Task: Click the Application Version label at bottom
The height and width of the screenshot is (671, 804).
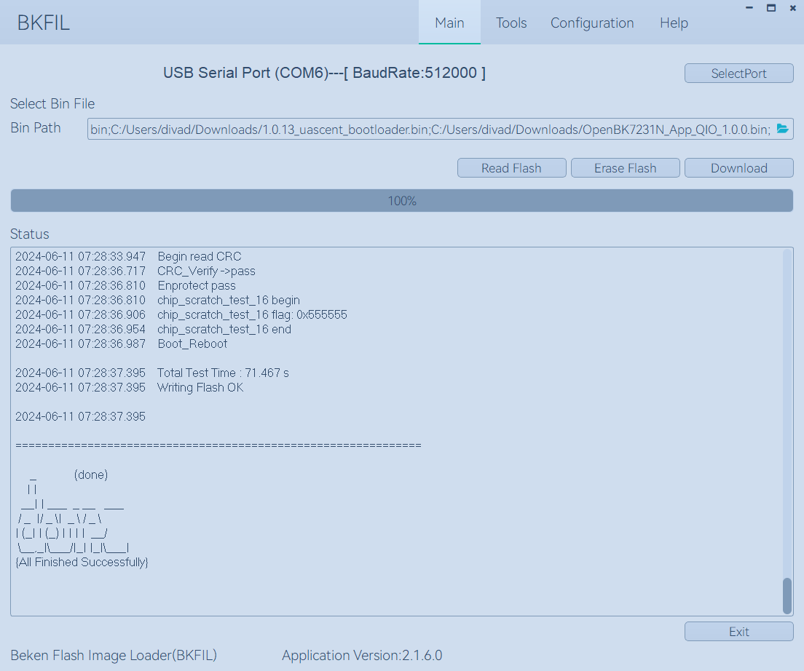Action: tap(362, 655)
